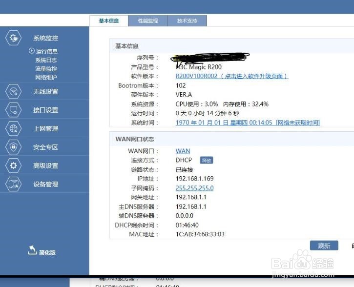
Task: Open the 系统监控 menu section
Action: 45,38
